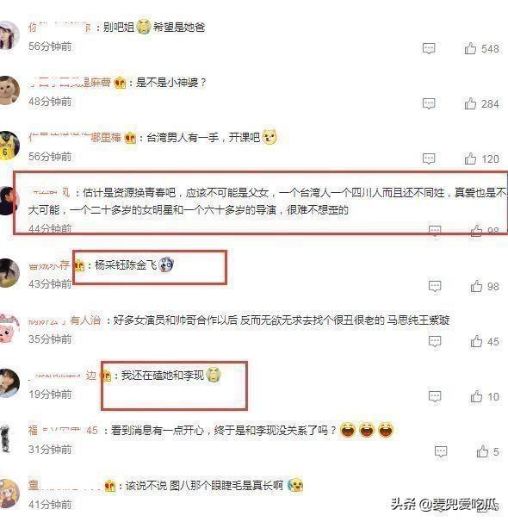Image resolution: width=508 pixels, height=522 pixels.
Task: Reply to the comment with 10 likes
Action: click(435, 396)
